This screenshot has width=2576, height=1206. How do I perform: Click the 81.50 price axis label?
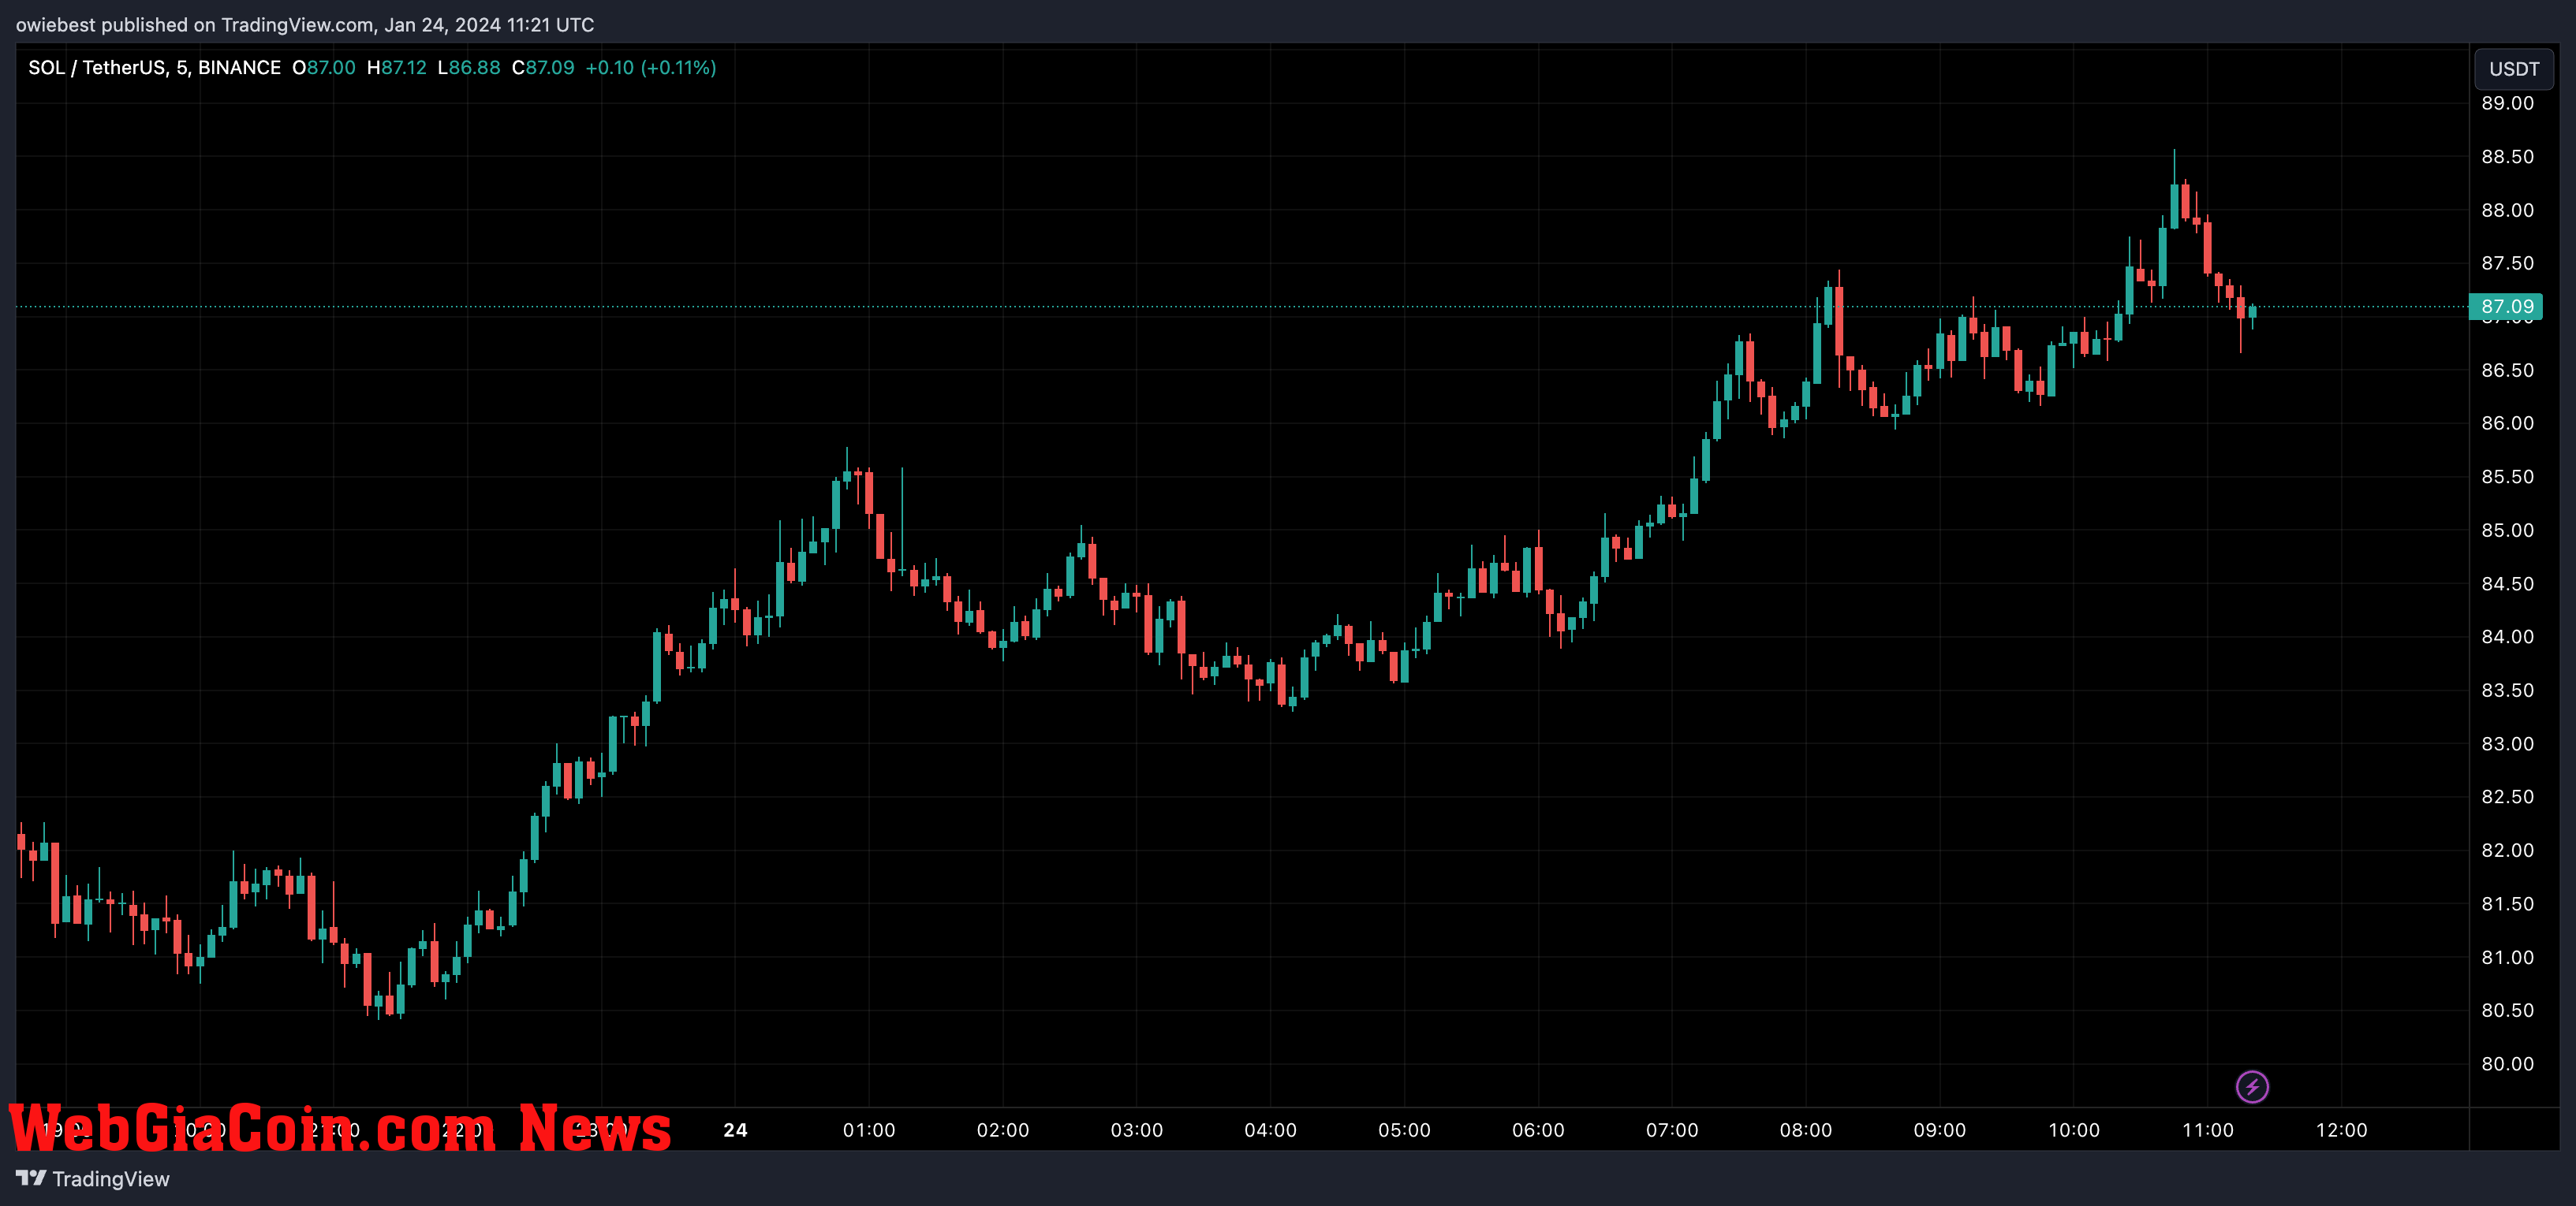[x=2507, y=903]
